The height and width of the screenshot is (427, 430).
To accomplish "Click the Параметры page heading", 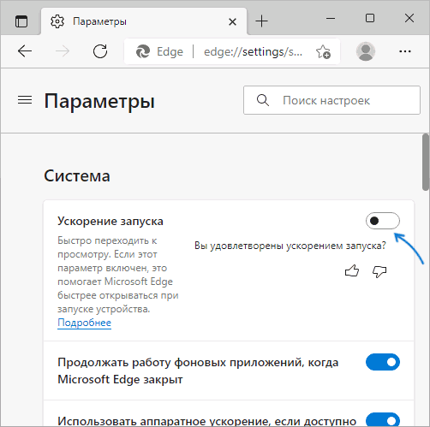I will (x=99, y=101).
